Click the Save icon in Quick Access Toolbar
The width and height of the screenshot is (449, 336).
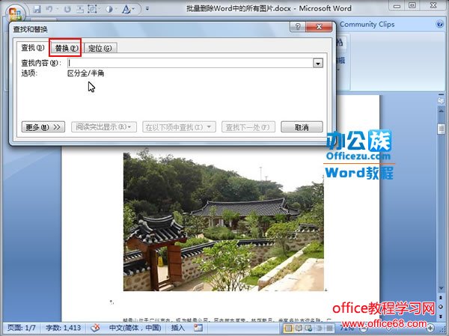(37, 9)
